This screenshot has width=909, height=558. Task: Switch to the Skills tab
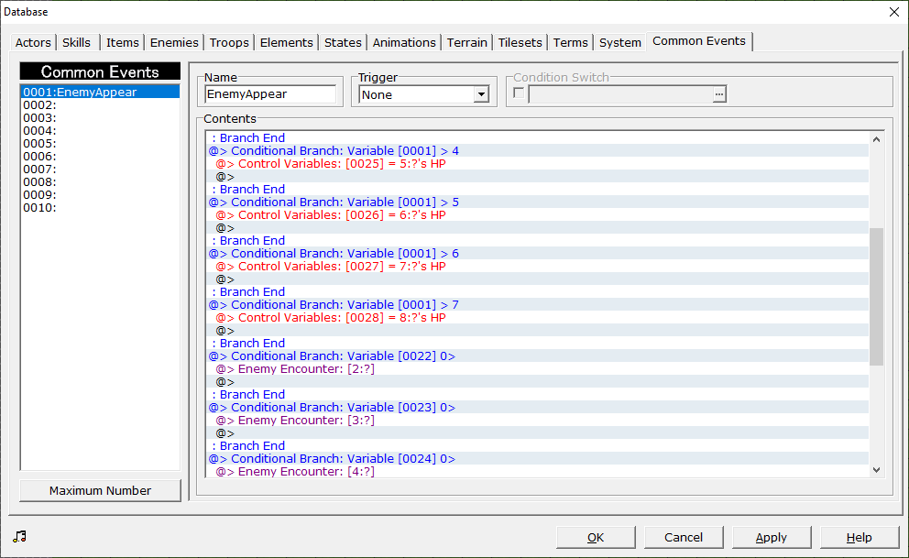(x=77, y=42)
